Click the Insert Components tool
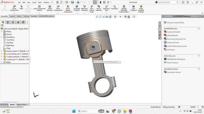Image resolution: width=204 pixels, height=114 pixels. click(14, 8)
